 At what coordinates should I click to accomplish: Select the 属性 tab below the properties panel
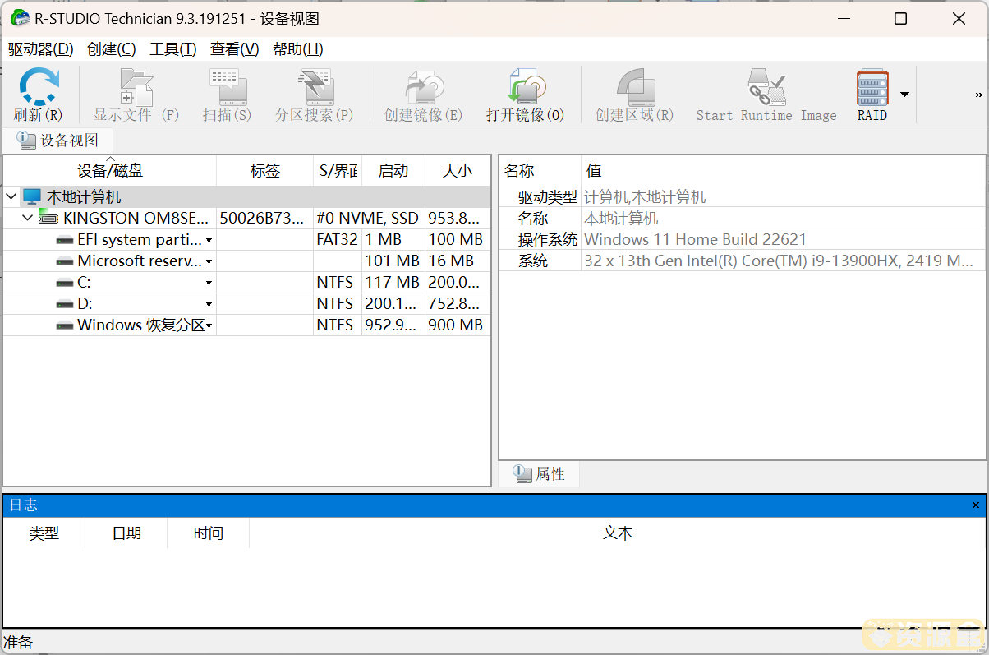pyautogui.click(x=539, y=474)
